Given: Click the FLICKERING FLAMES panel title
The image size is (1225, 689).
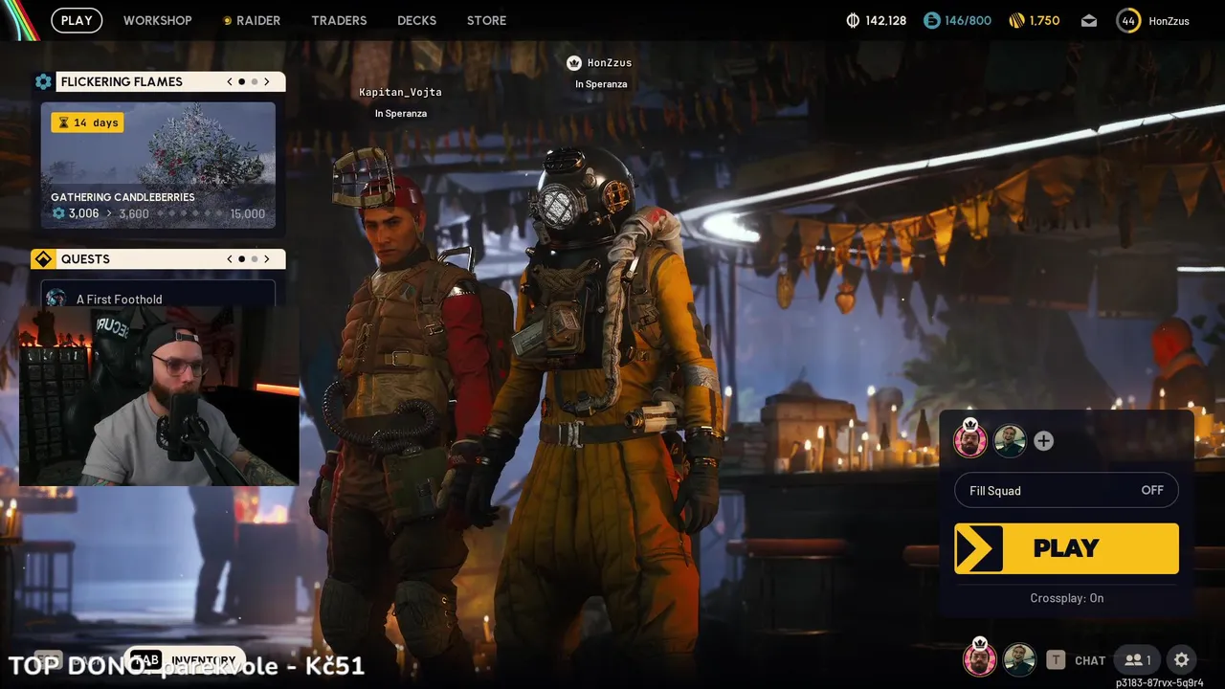Looking at the screenshot, I should pyautogui.click(x=122, y=81).
